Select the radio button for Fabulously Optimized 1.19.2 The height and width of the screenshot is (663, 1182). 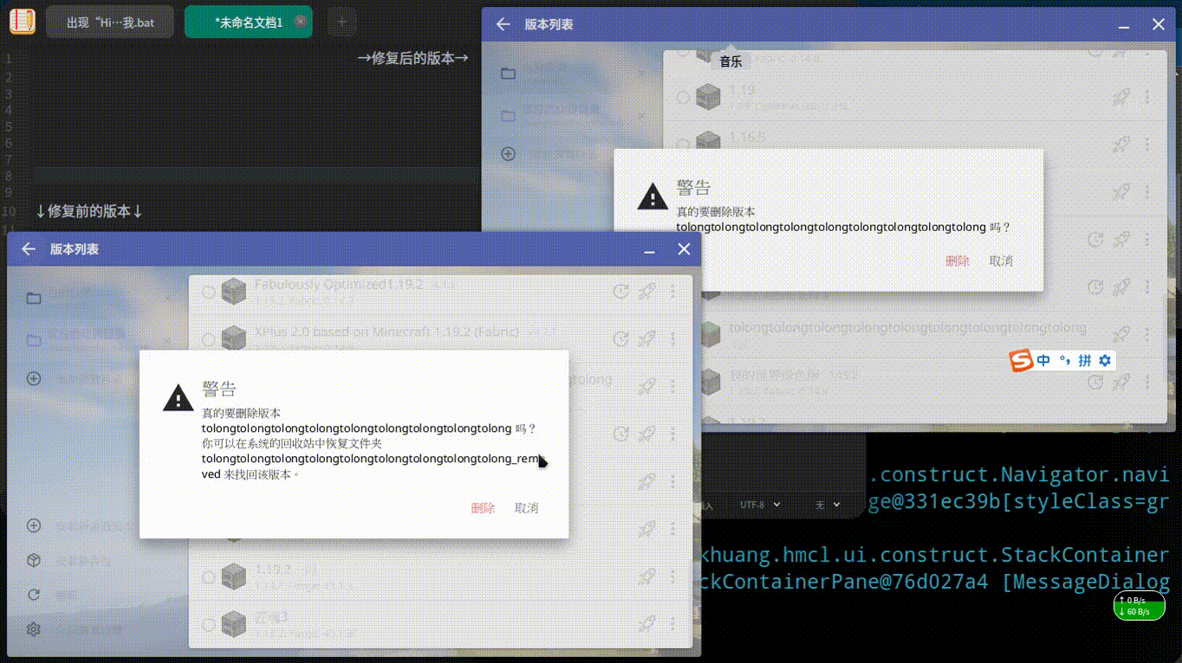coord(208,292)
